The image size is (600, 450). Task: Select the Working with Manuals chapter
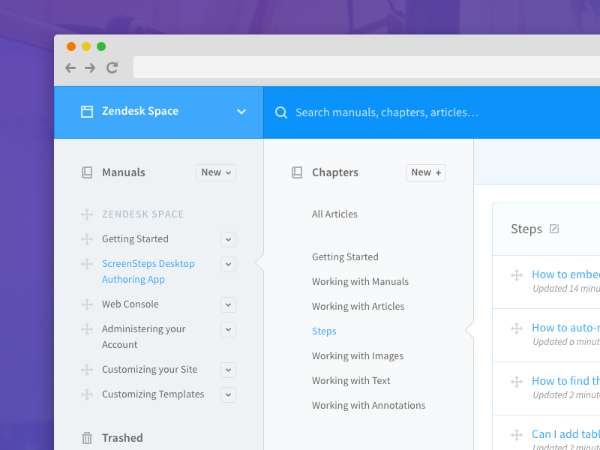[360, 282]
